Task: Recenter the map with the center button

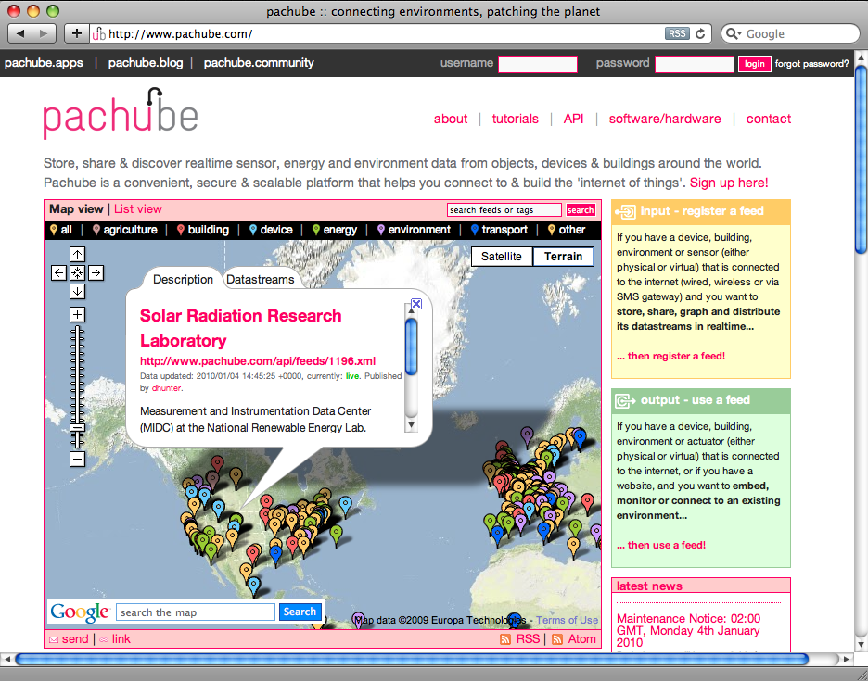Action: pos(77,272)
